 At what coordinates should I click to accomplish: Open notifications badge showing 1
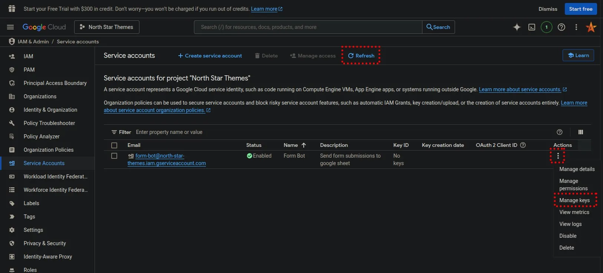(x=546, y=27)
